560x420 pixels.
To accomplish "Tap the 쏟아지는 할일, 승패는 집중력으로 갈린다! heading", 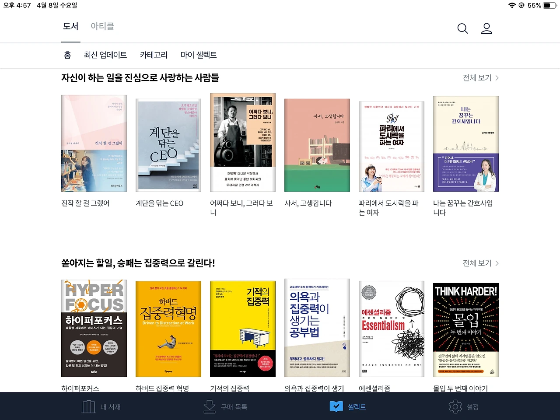I will tap(138, 263).
